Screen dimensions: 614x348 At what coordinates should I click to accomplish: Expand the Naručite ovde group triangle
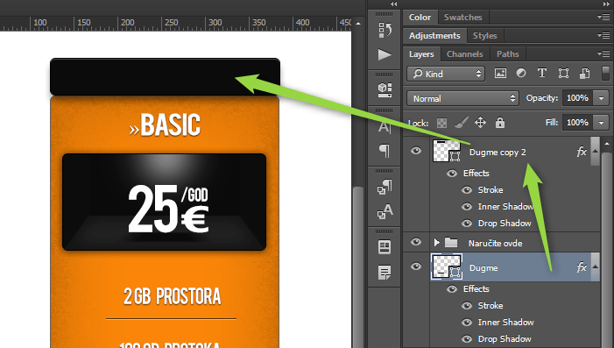tap(436, 243)
